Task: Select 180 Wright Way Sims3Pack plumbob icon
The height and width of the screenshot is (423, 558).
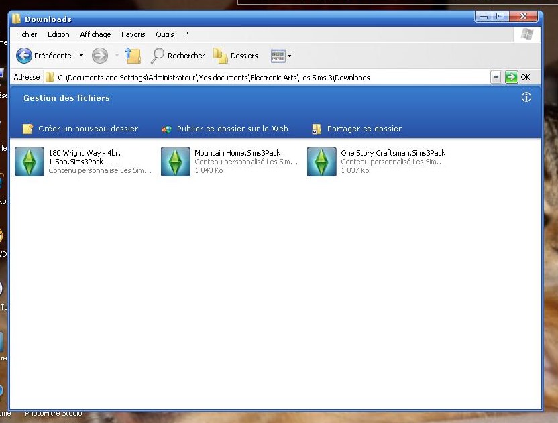Action: (30, 162)
